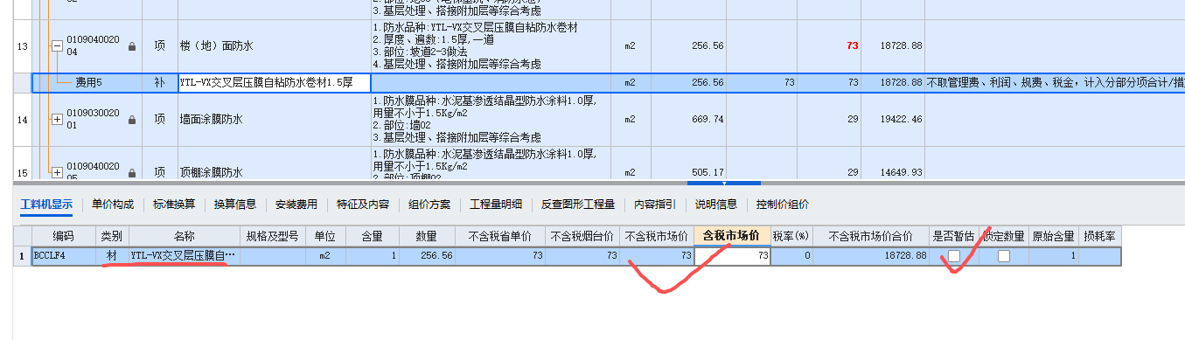Click the material name cell YTL-VX交叉层压膜自…
This screenshot has height=340, width=1185.
(184, 256)
